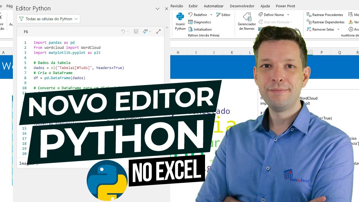Select column Q header
This screenshot has height=202, width=359.
340,52
